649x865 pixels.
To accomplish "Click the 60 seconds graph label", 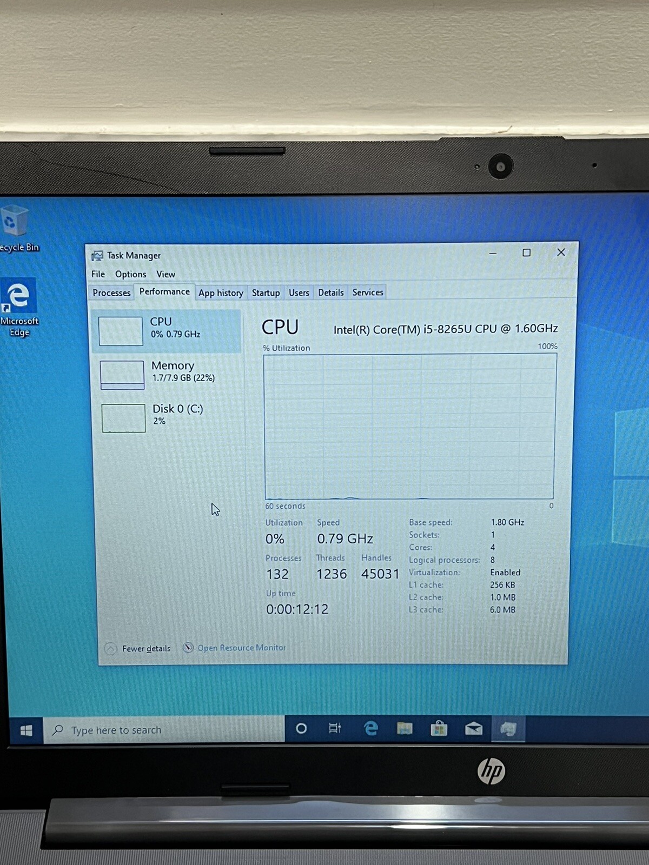I will 285,506.
